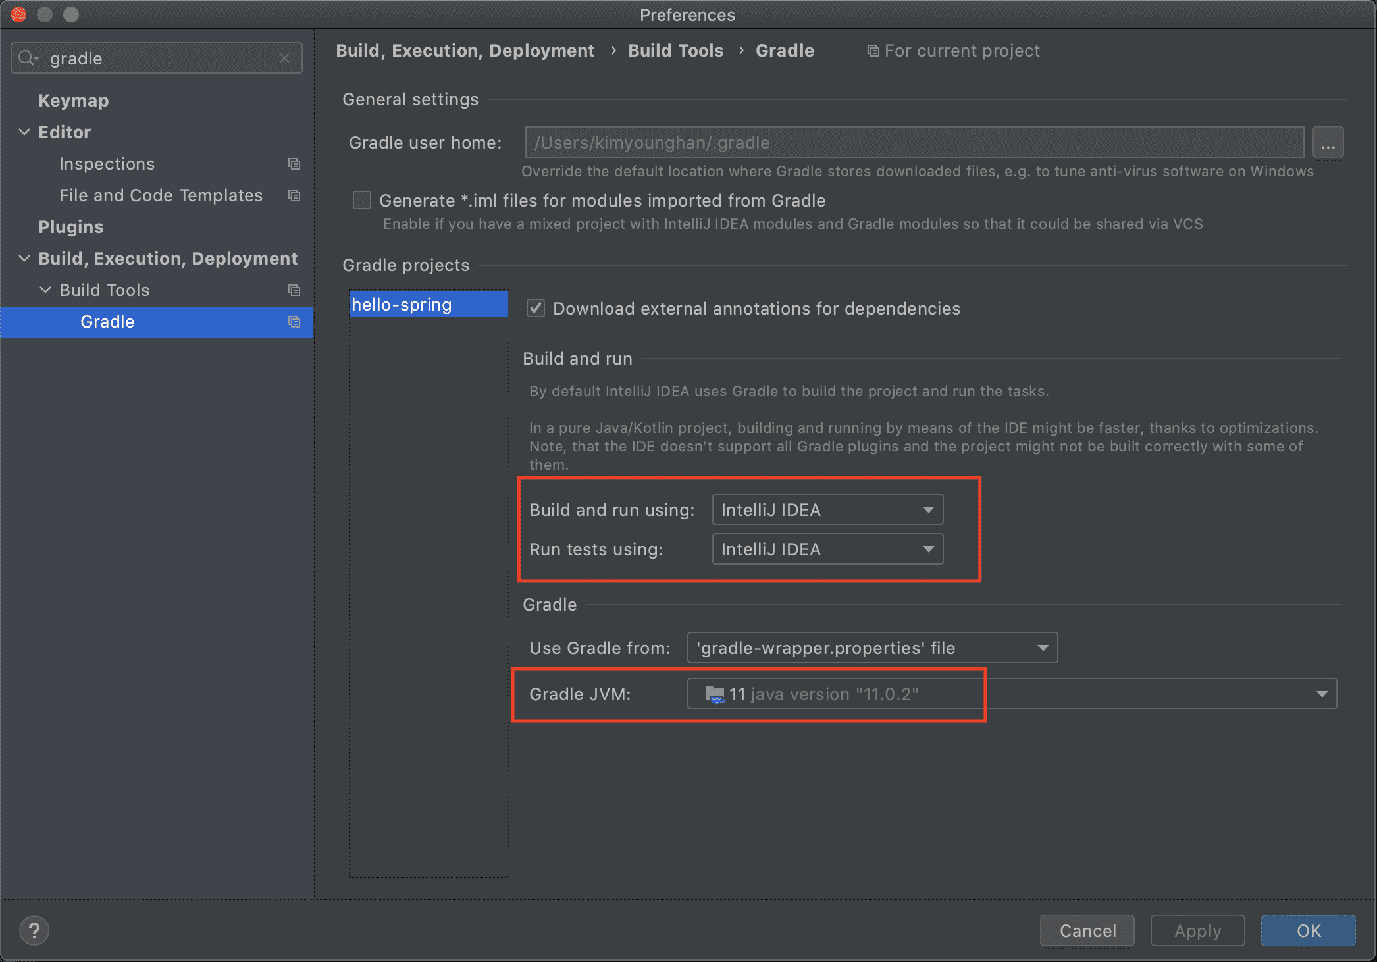
Task: Collapse Build, Execution, Deployment section
Action: point(24,259)
